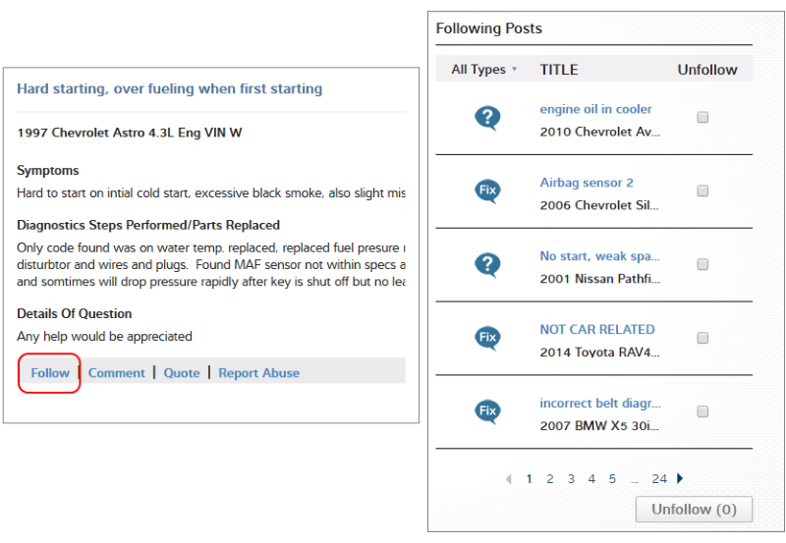The image size is (786, 543).
Task: Check unfollow box for engine oil in cooler
Action: point(702,118)
